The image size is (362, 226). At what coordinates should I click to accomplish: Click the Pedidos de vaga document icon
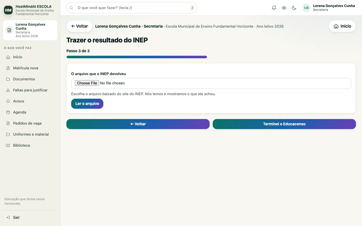(x=8, y=123)
